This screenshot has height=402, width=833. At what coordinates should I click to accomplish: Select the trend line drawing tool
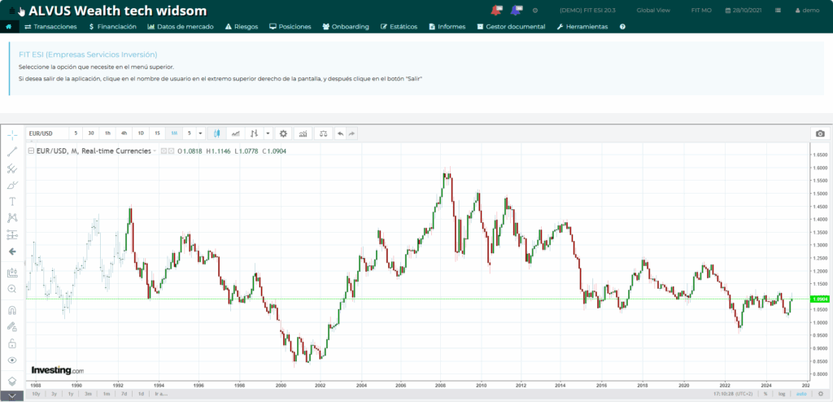pyautogui.click(x=12, y=151)
